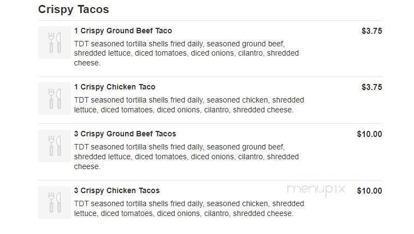Click the utensils icon beside 1 Crispy Ground Beef Taco

(55, 42)
